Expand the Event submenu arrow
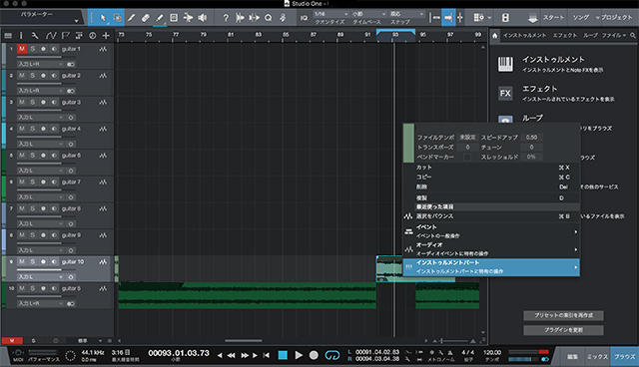Screen dimensions: 639x367 click(576, 231)
